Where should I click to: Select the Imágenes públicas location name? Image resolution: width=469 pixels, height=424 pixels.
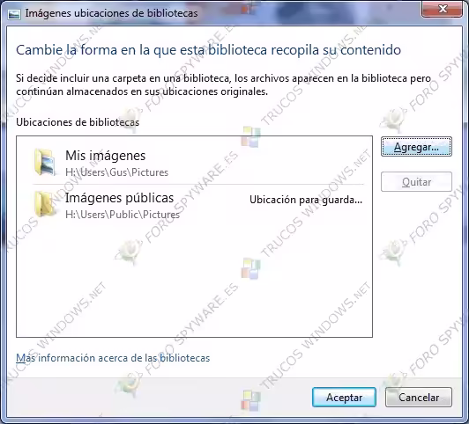(119, 198)
